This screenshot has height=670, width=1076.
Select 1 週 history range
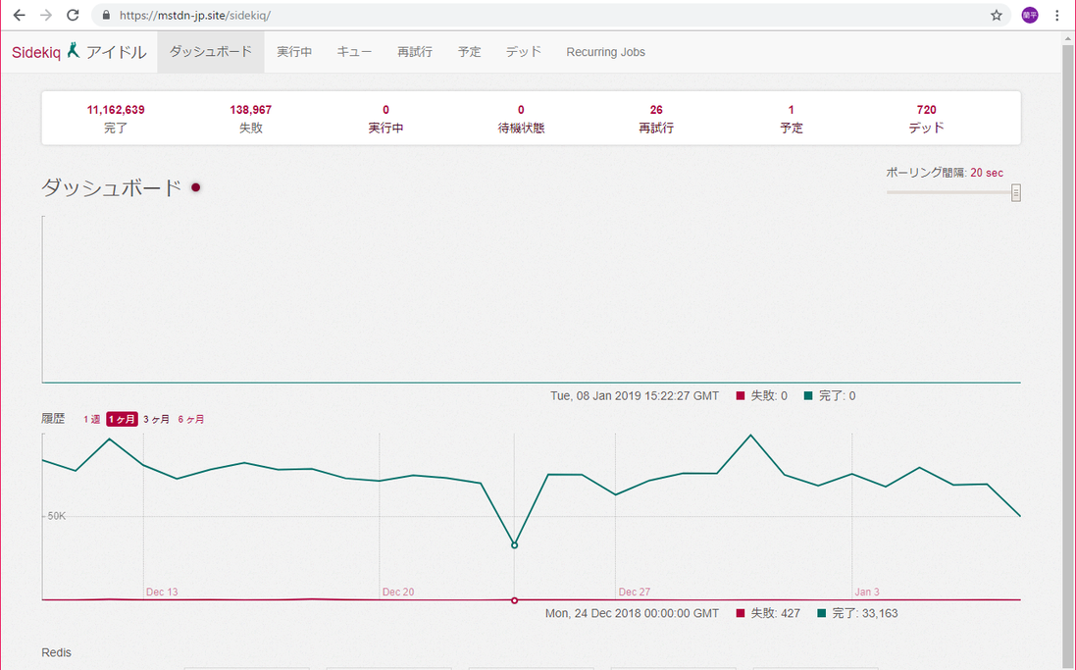pyautogui.click(x=92, y=419)
